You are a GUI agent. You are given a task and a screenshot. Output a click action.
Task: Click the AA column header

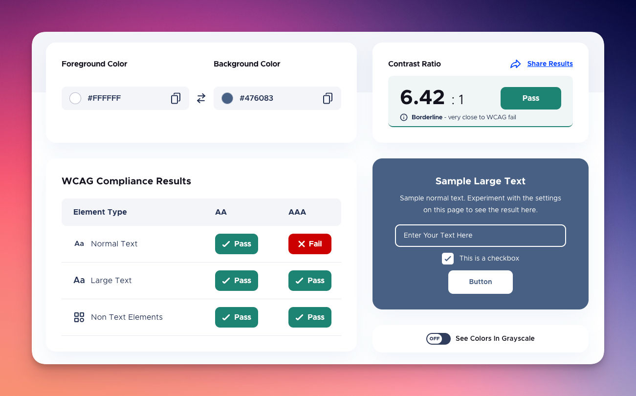pyautogui.click(x=221, y=212)
